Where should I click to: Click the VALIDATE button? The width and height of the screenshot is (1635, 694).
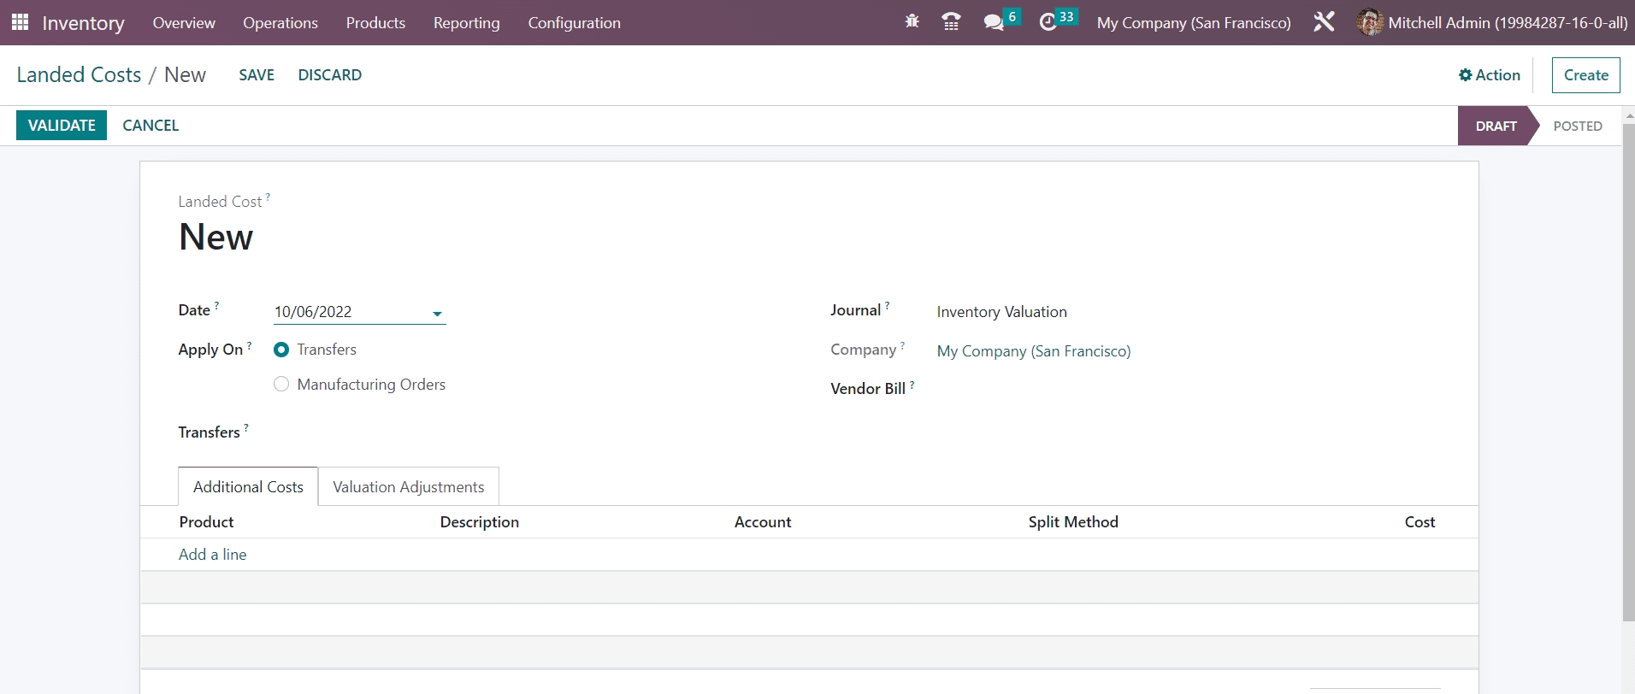62,126
